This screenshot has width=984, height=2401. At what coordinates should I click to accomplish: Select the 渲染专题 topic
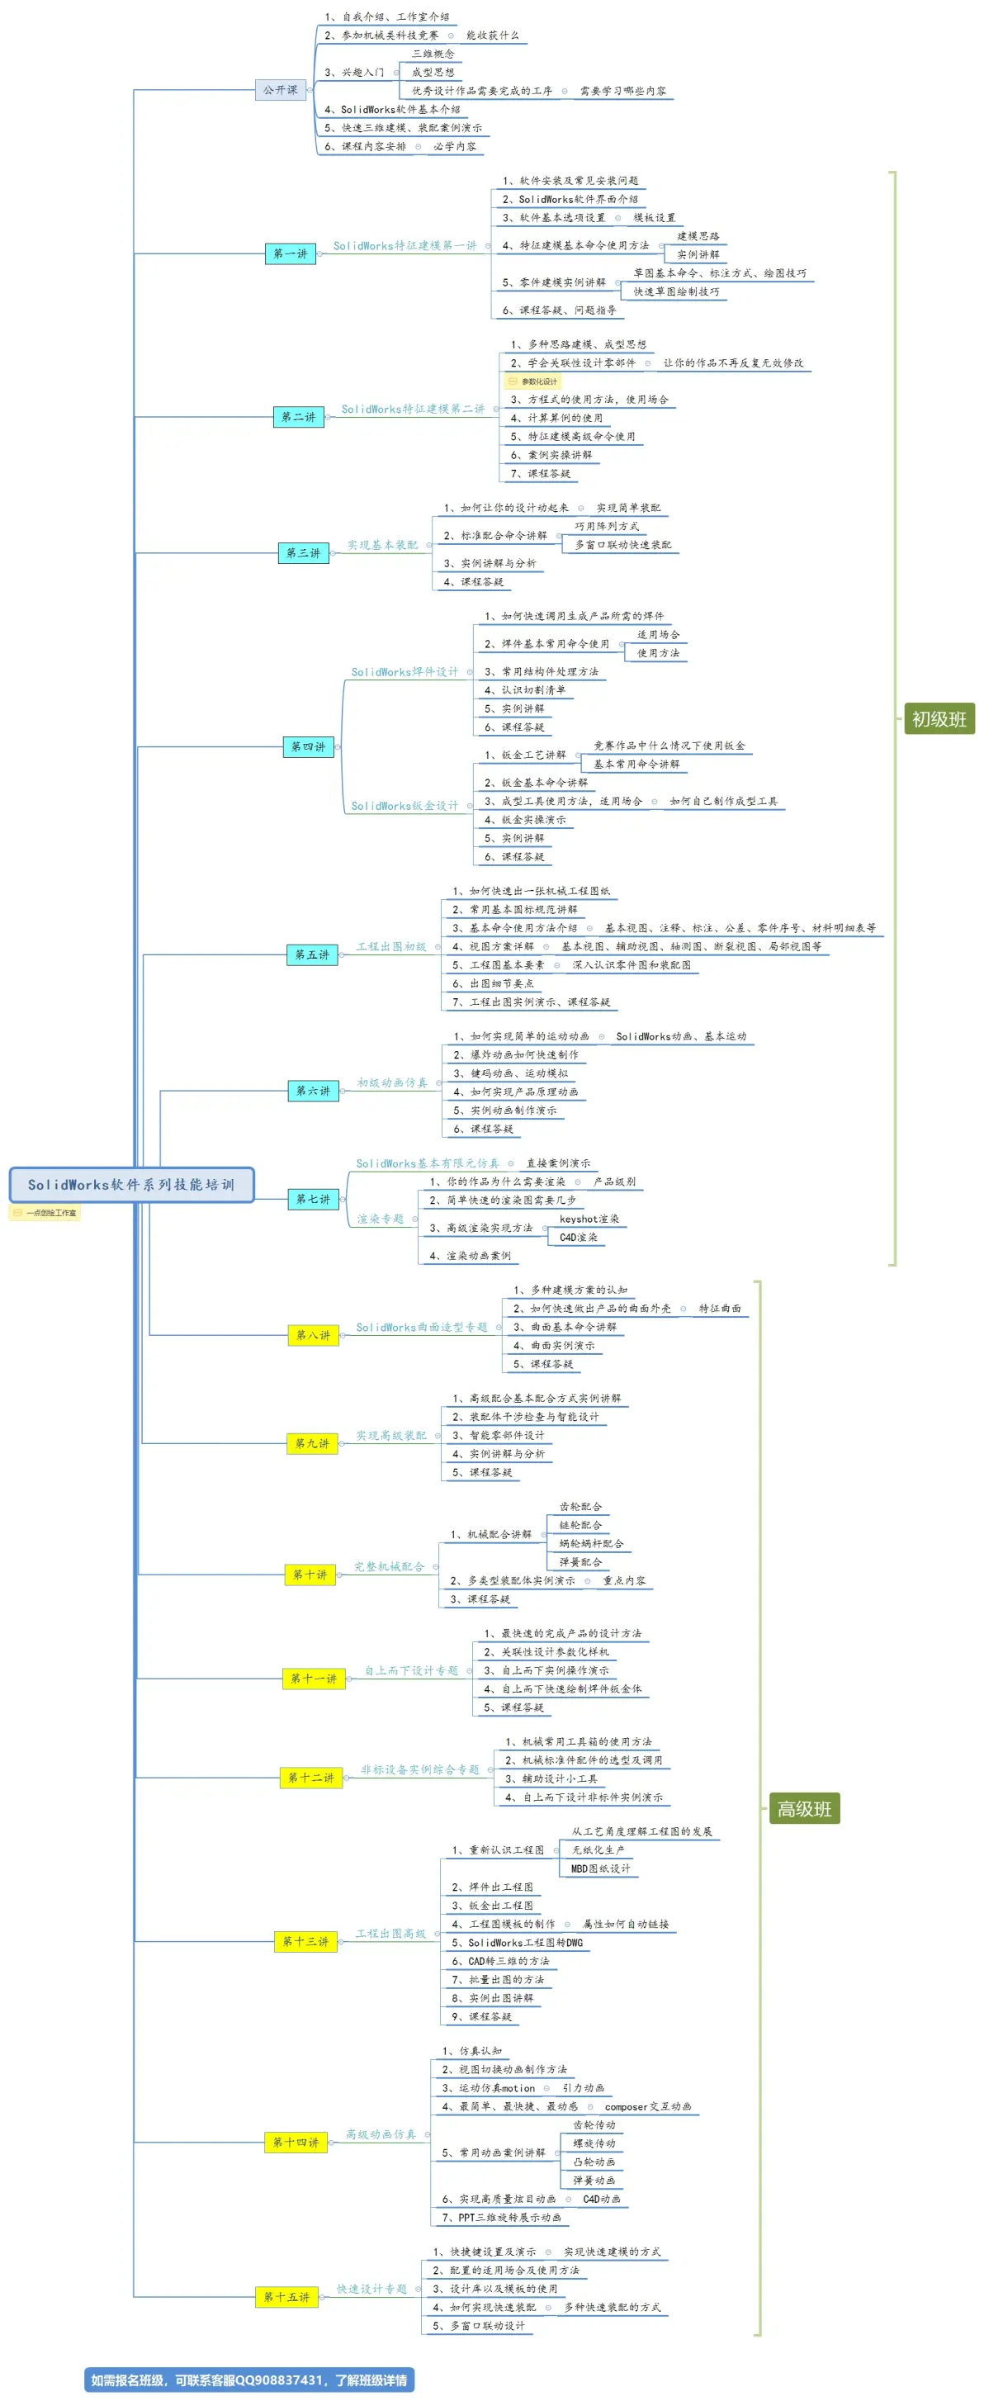click(381, 1219)
